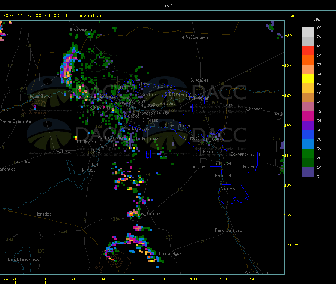Click the dBZ heading above the color legend

[x=317, y=19]
